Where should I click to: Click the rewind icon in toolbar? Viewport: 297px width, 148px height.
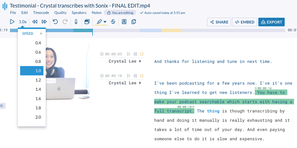35,22
